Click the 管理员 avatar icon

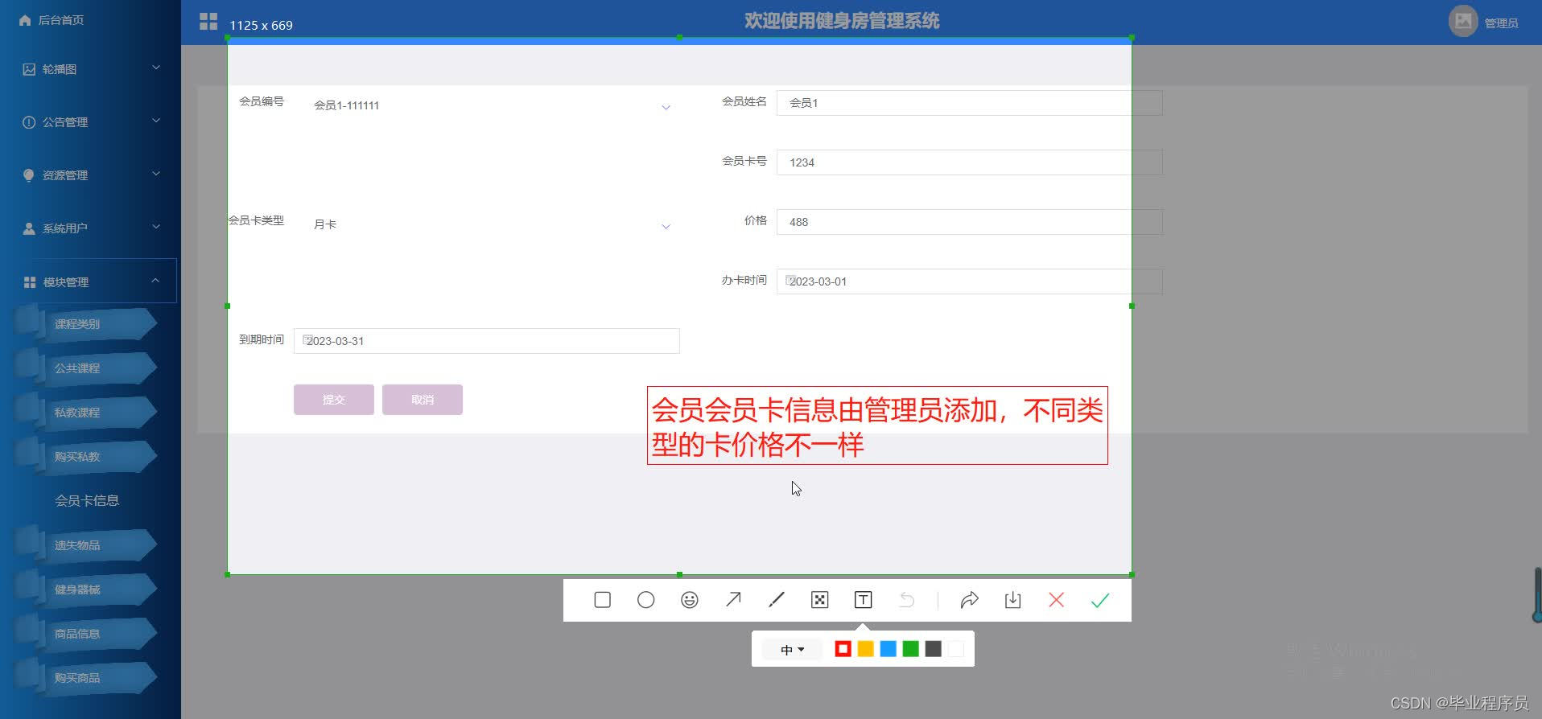[1463, 21]
